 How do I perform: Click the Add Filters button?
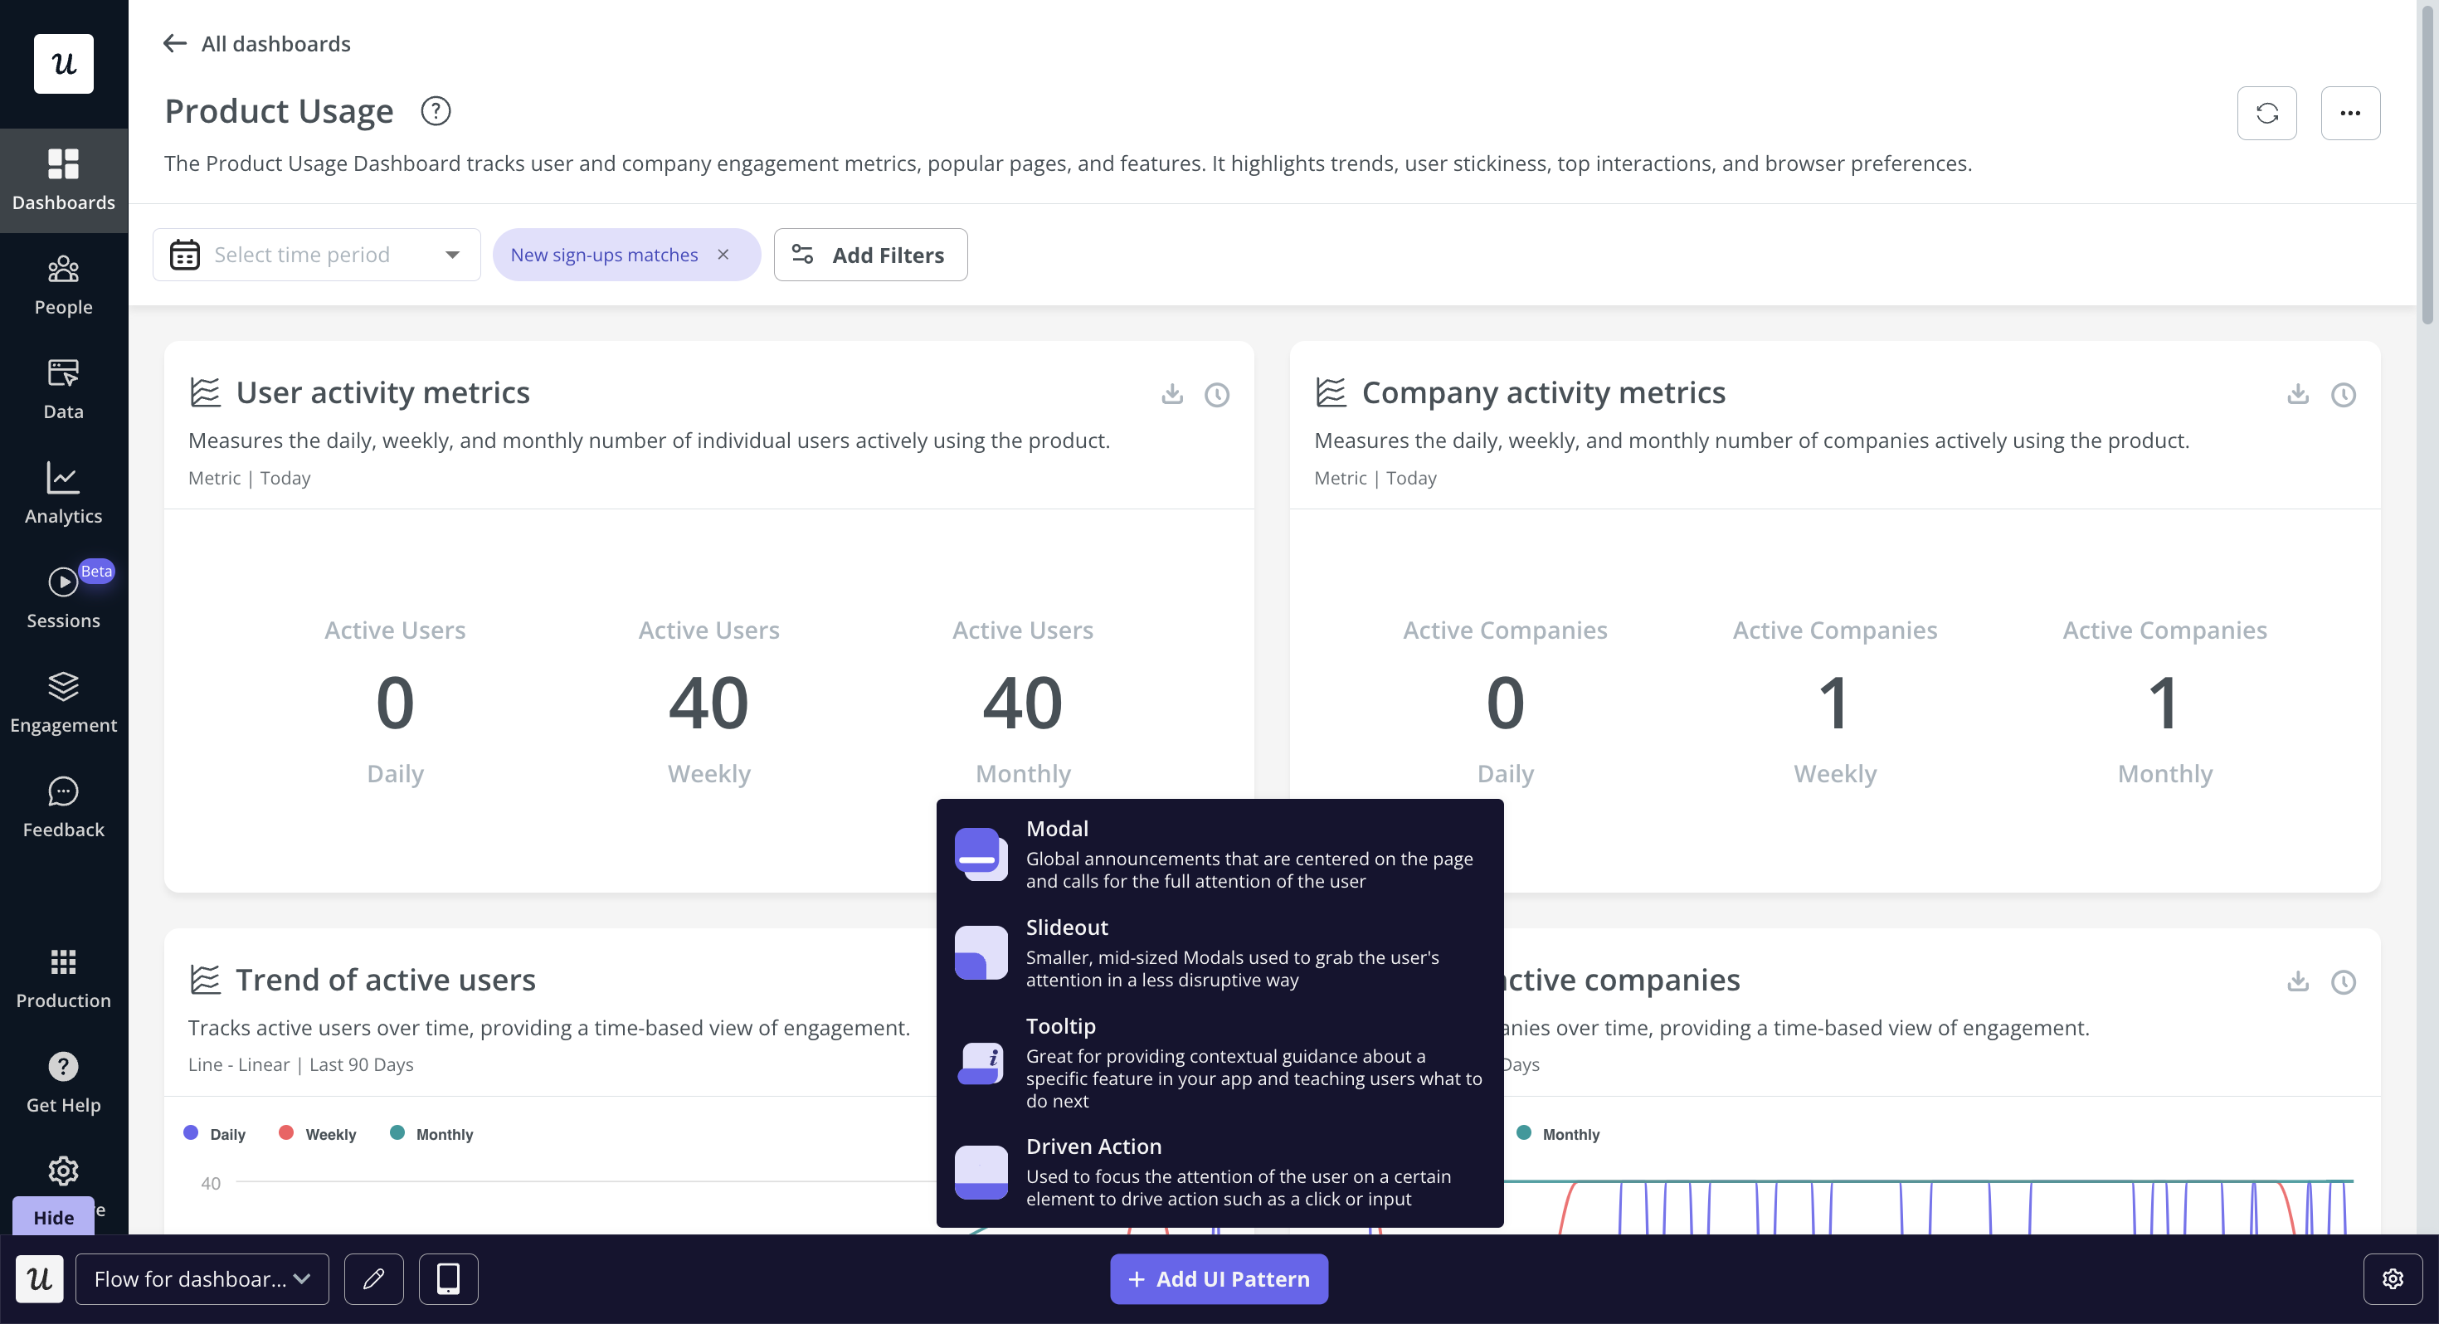pyautogui.click(x=870, y=255)
